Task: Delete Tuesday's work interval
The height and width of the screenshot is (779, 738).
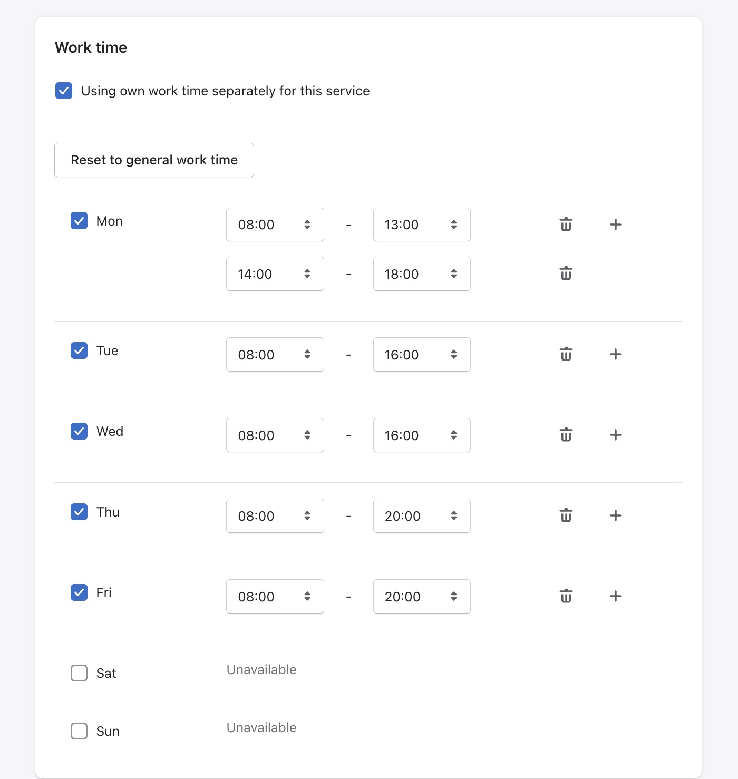Action: [565, 354]
